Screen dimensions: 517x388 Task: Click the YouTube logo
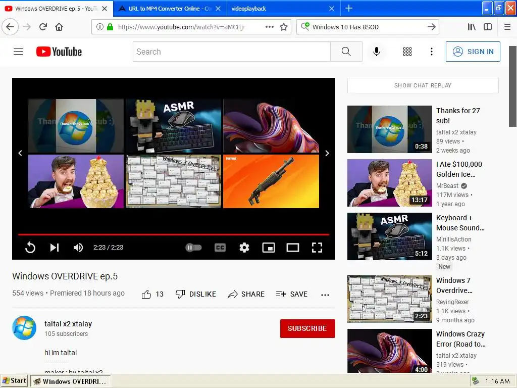pyautogui.click(x=59, y=52)
